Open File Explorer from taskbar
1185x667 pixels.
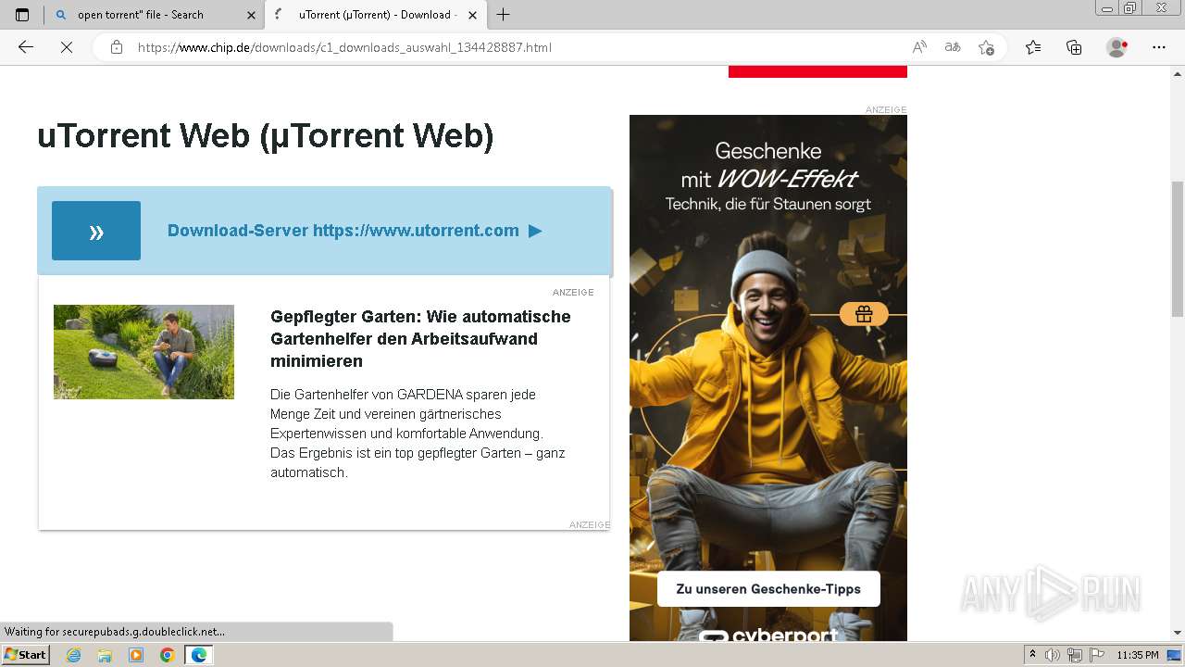click(105, 655)
